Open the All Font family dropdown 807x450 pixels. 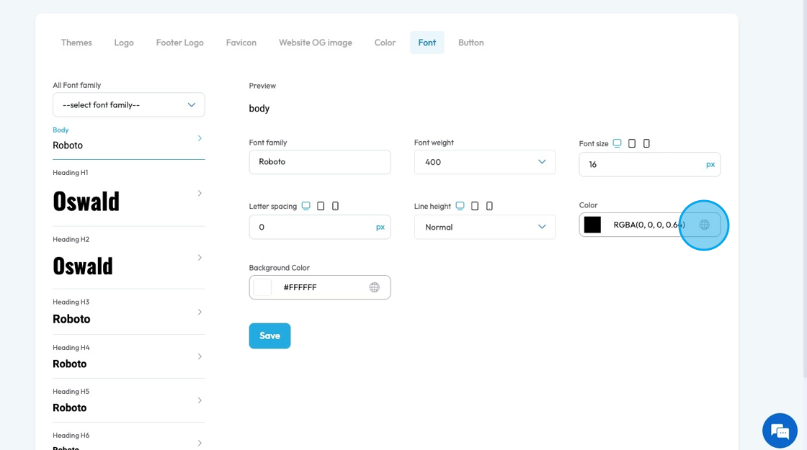[129, 105]
